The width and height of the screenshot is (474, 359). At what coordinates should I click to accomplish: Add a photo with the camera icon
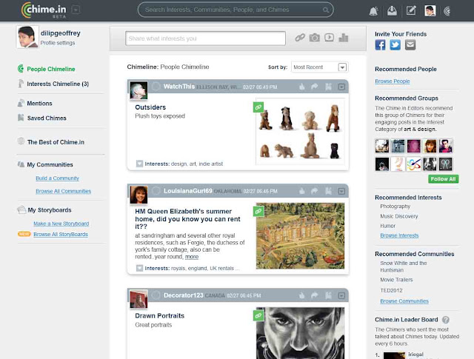(x=314, y=38)
